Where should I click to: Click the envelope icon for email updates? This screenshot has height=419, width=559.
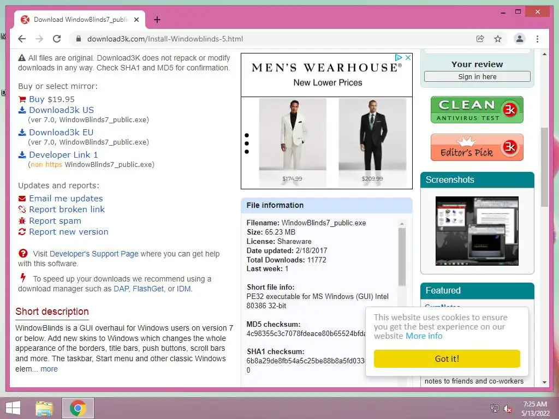coord(22,199)
